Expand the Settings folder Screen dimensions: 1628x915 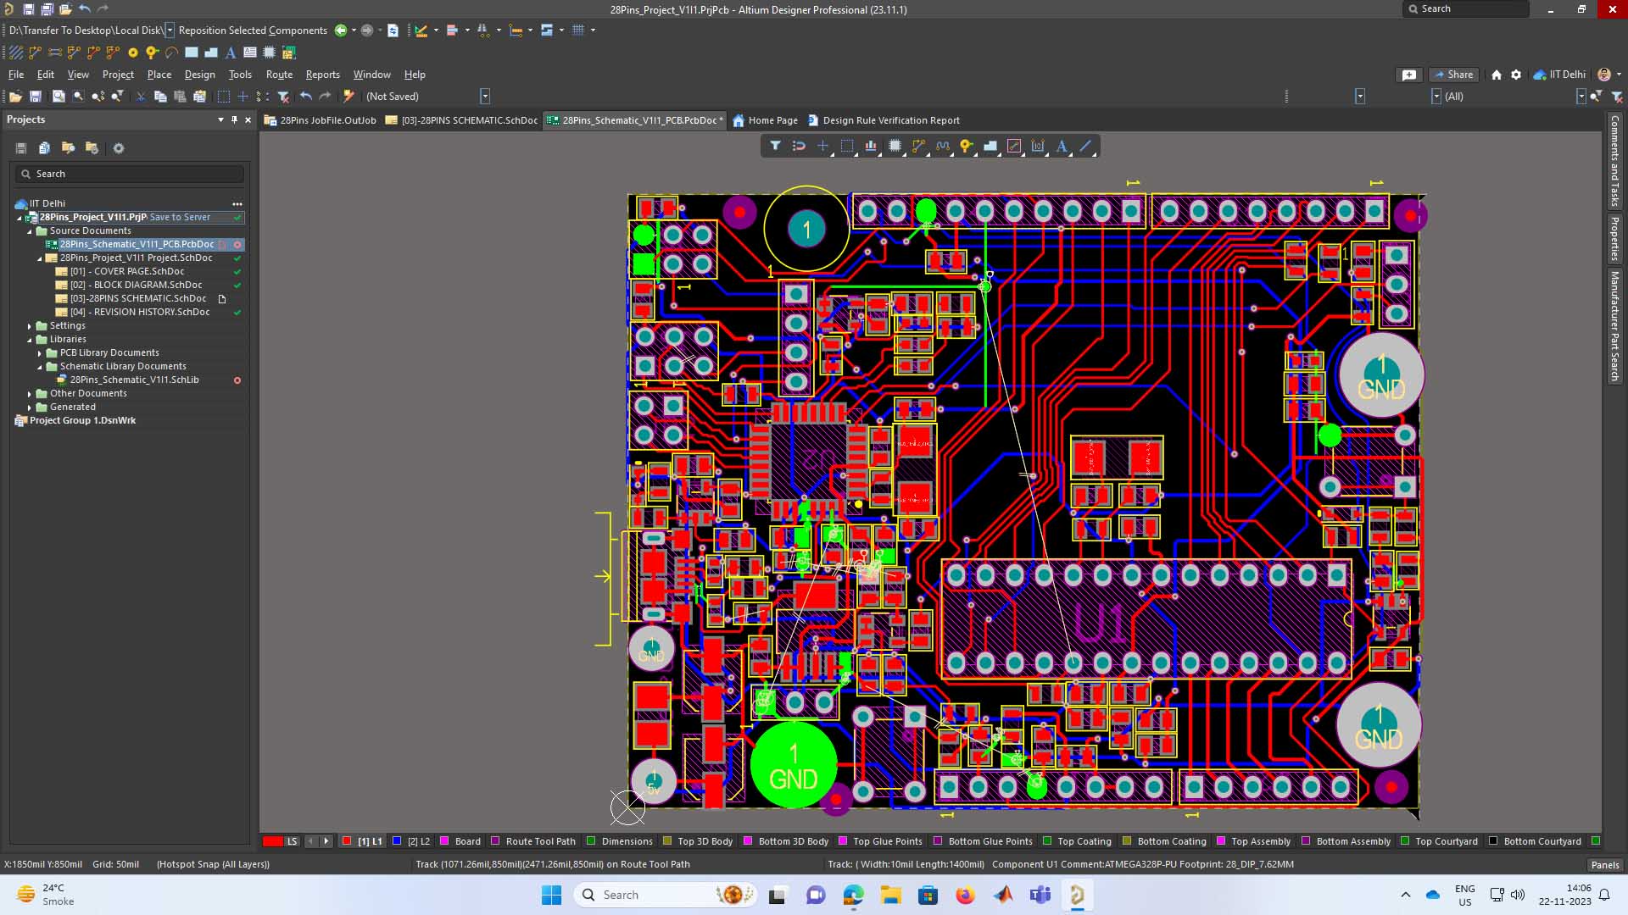30,325
